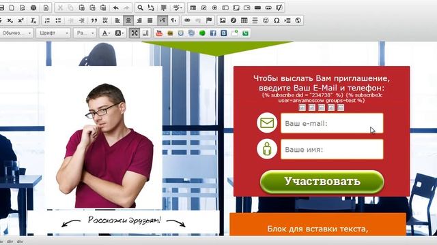Insert a radio button form field
437x245 pixels.
214,7
